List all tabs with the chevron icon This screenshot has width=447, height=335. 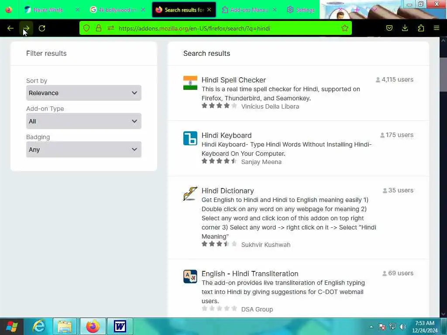[374, 10]
